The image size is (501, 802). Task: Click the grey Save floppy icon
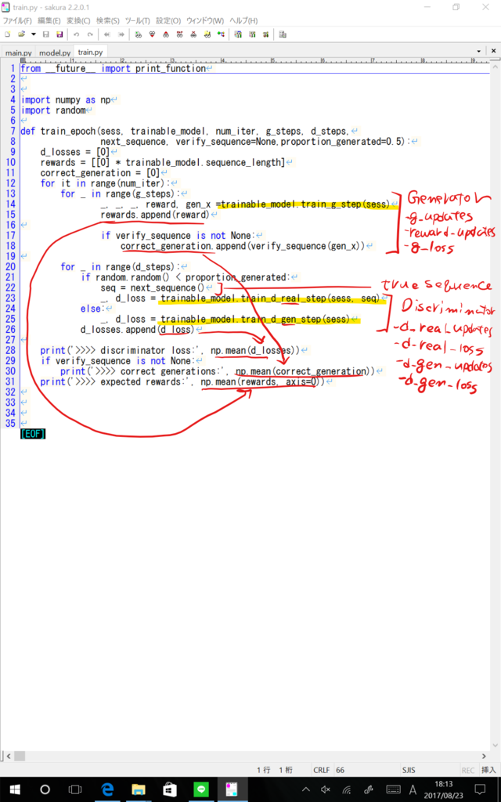[x=45, y=34]
